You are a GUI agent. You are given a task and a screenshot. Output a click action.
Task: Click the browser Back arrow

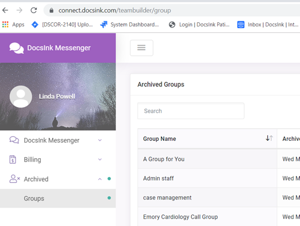click(x=5, y=10)
